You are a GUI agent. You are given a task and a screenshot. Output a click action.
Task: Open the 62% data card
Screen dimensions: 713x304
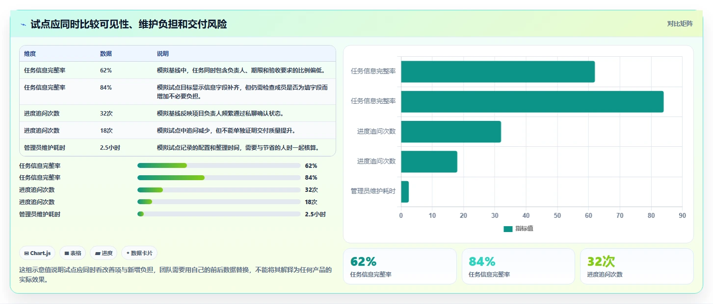399,266
